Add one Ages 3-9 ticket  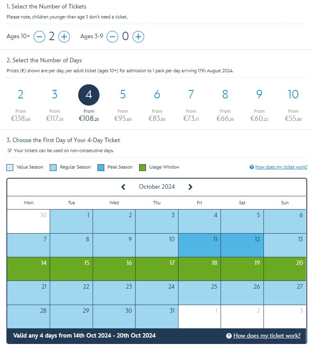[138, 37]
